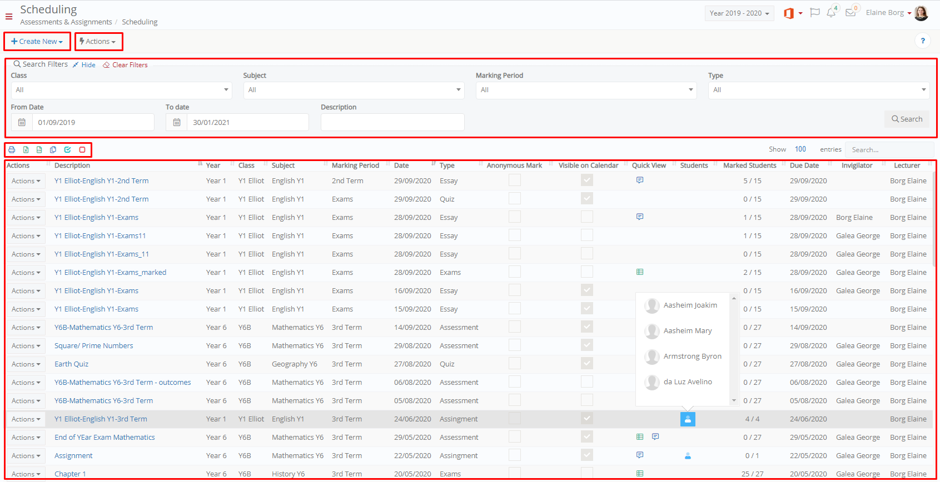Open comment quick view for End of YEar Exam
Viewport: 940px width, 482px height.
coord(655,437)
